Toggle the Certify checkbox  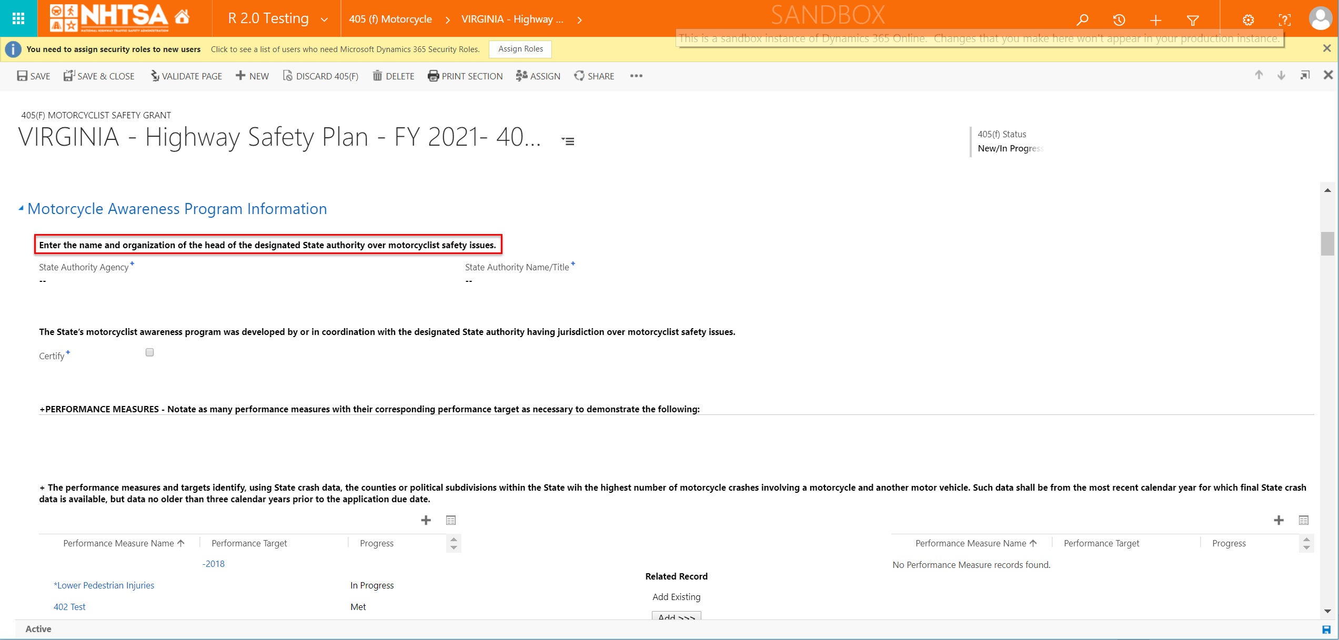coord(150,352)
